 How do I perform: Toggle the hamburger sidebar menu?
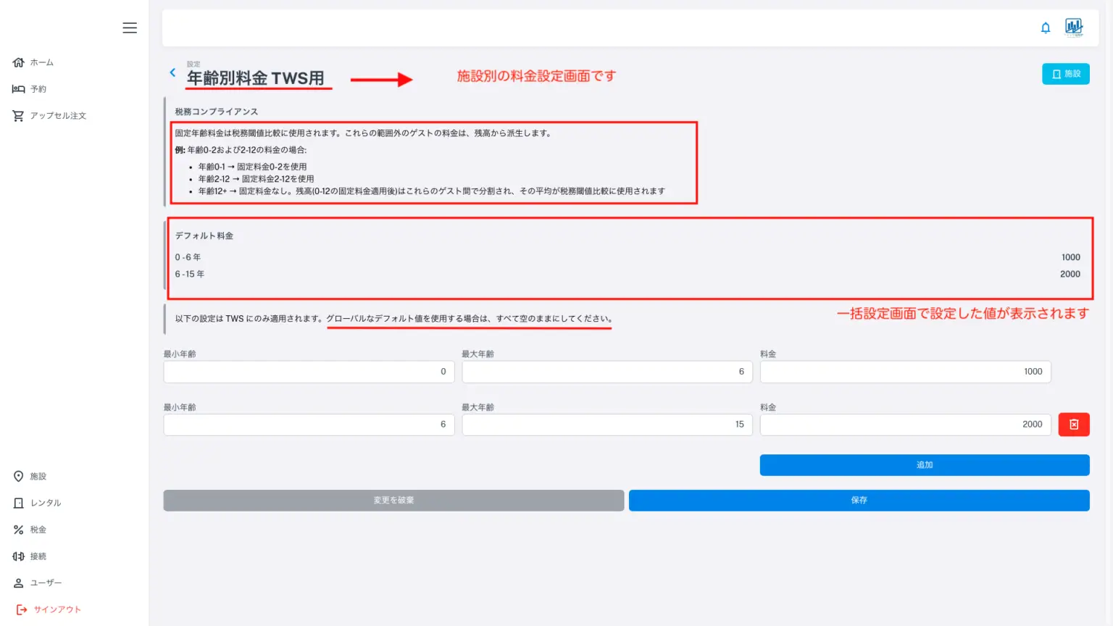point(130,28)
